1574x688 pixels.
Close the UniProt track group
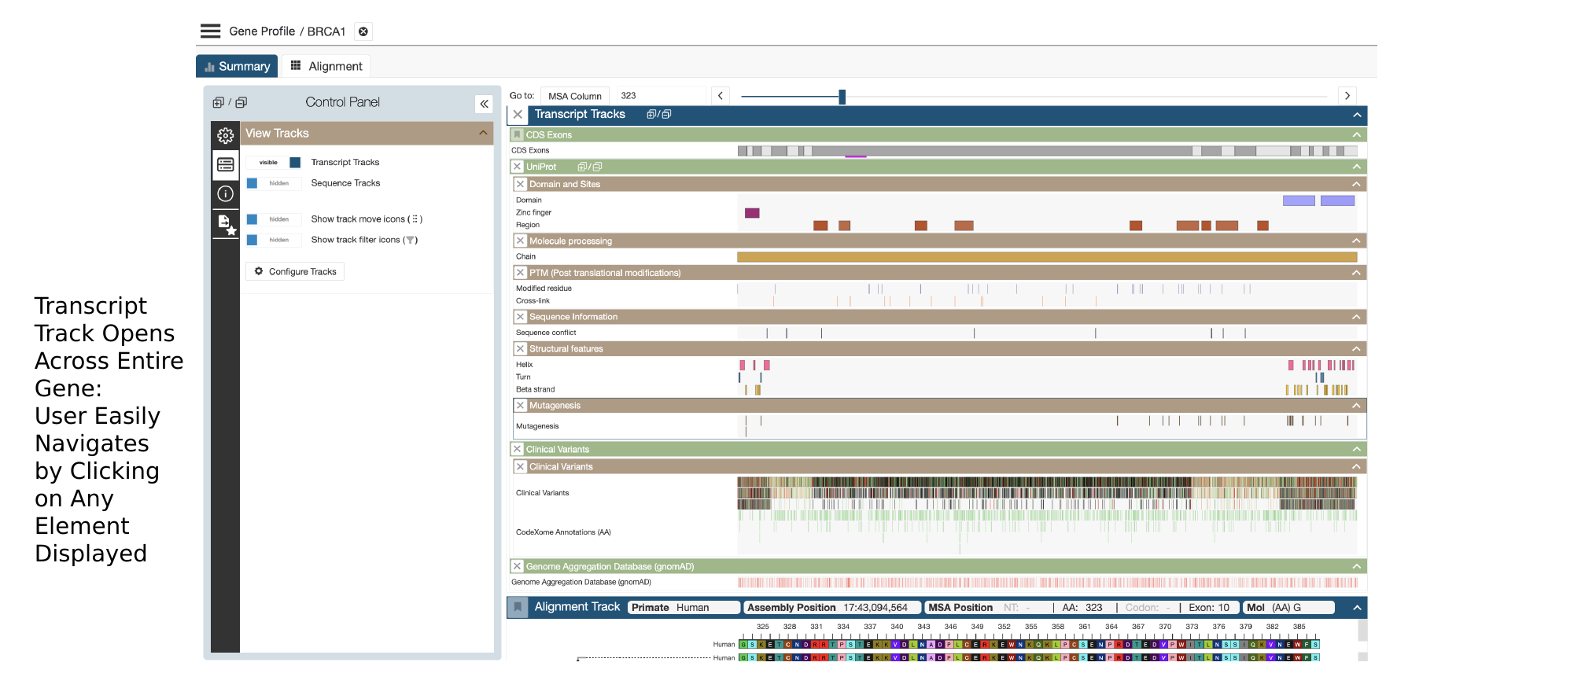tap(517, 167)
